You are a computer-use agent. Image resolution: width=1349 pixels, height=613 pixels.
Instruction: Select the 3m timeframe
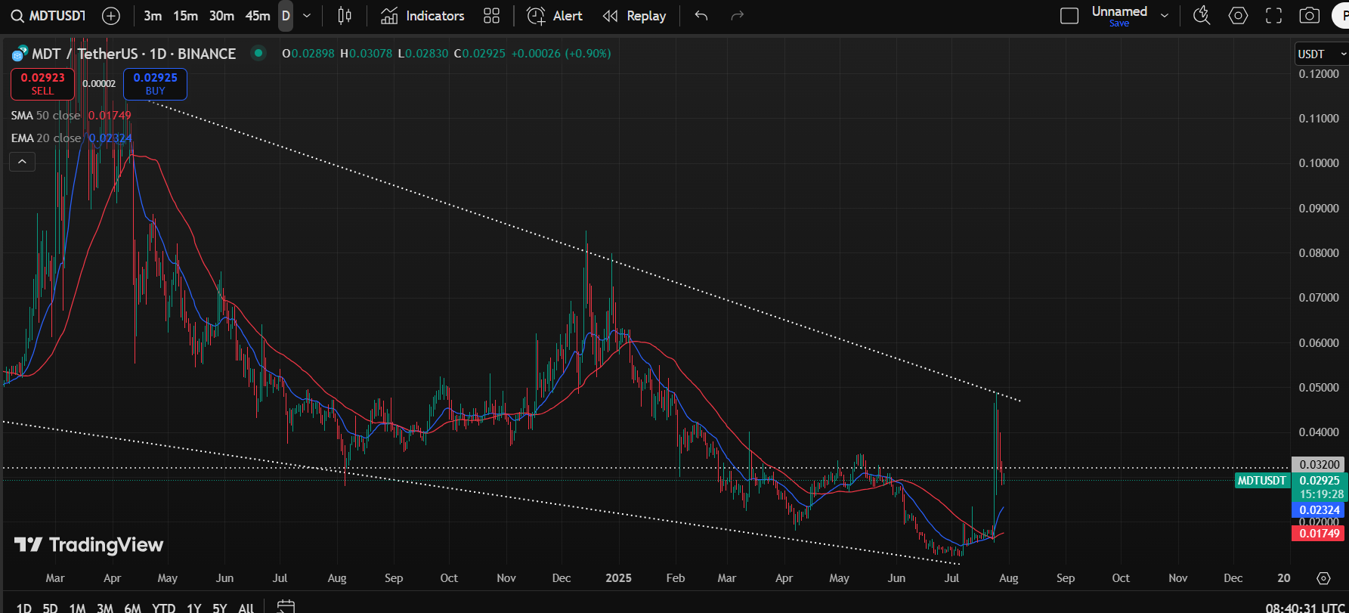[153, 16]
